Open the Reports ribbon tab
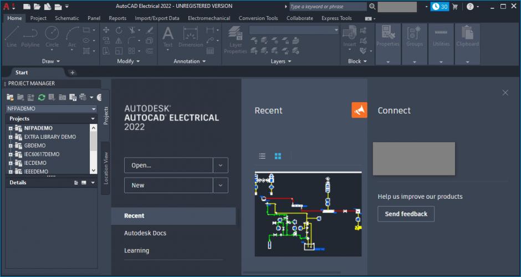This screenshot has height=277, width=521. pos(118,18)
